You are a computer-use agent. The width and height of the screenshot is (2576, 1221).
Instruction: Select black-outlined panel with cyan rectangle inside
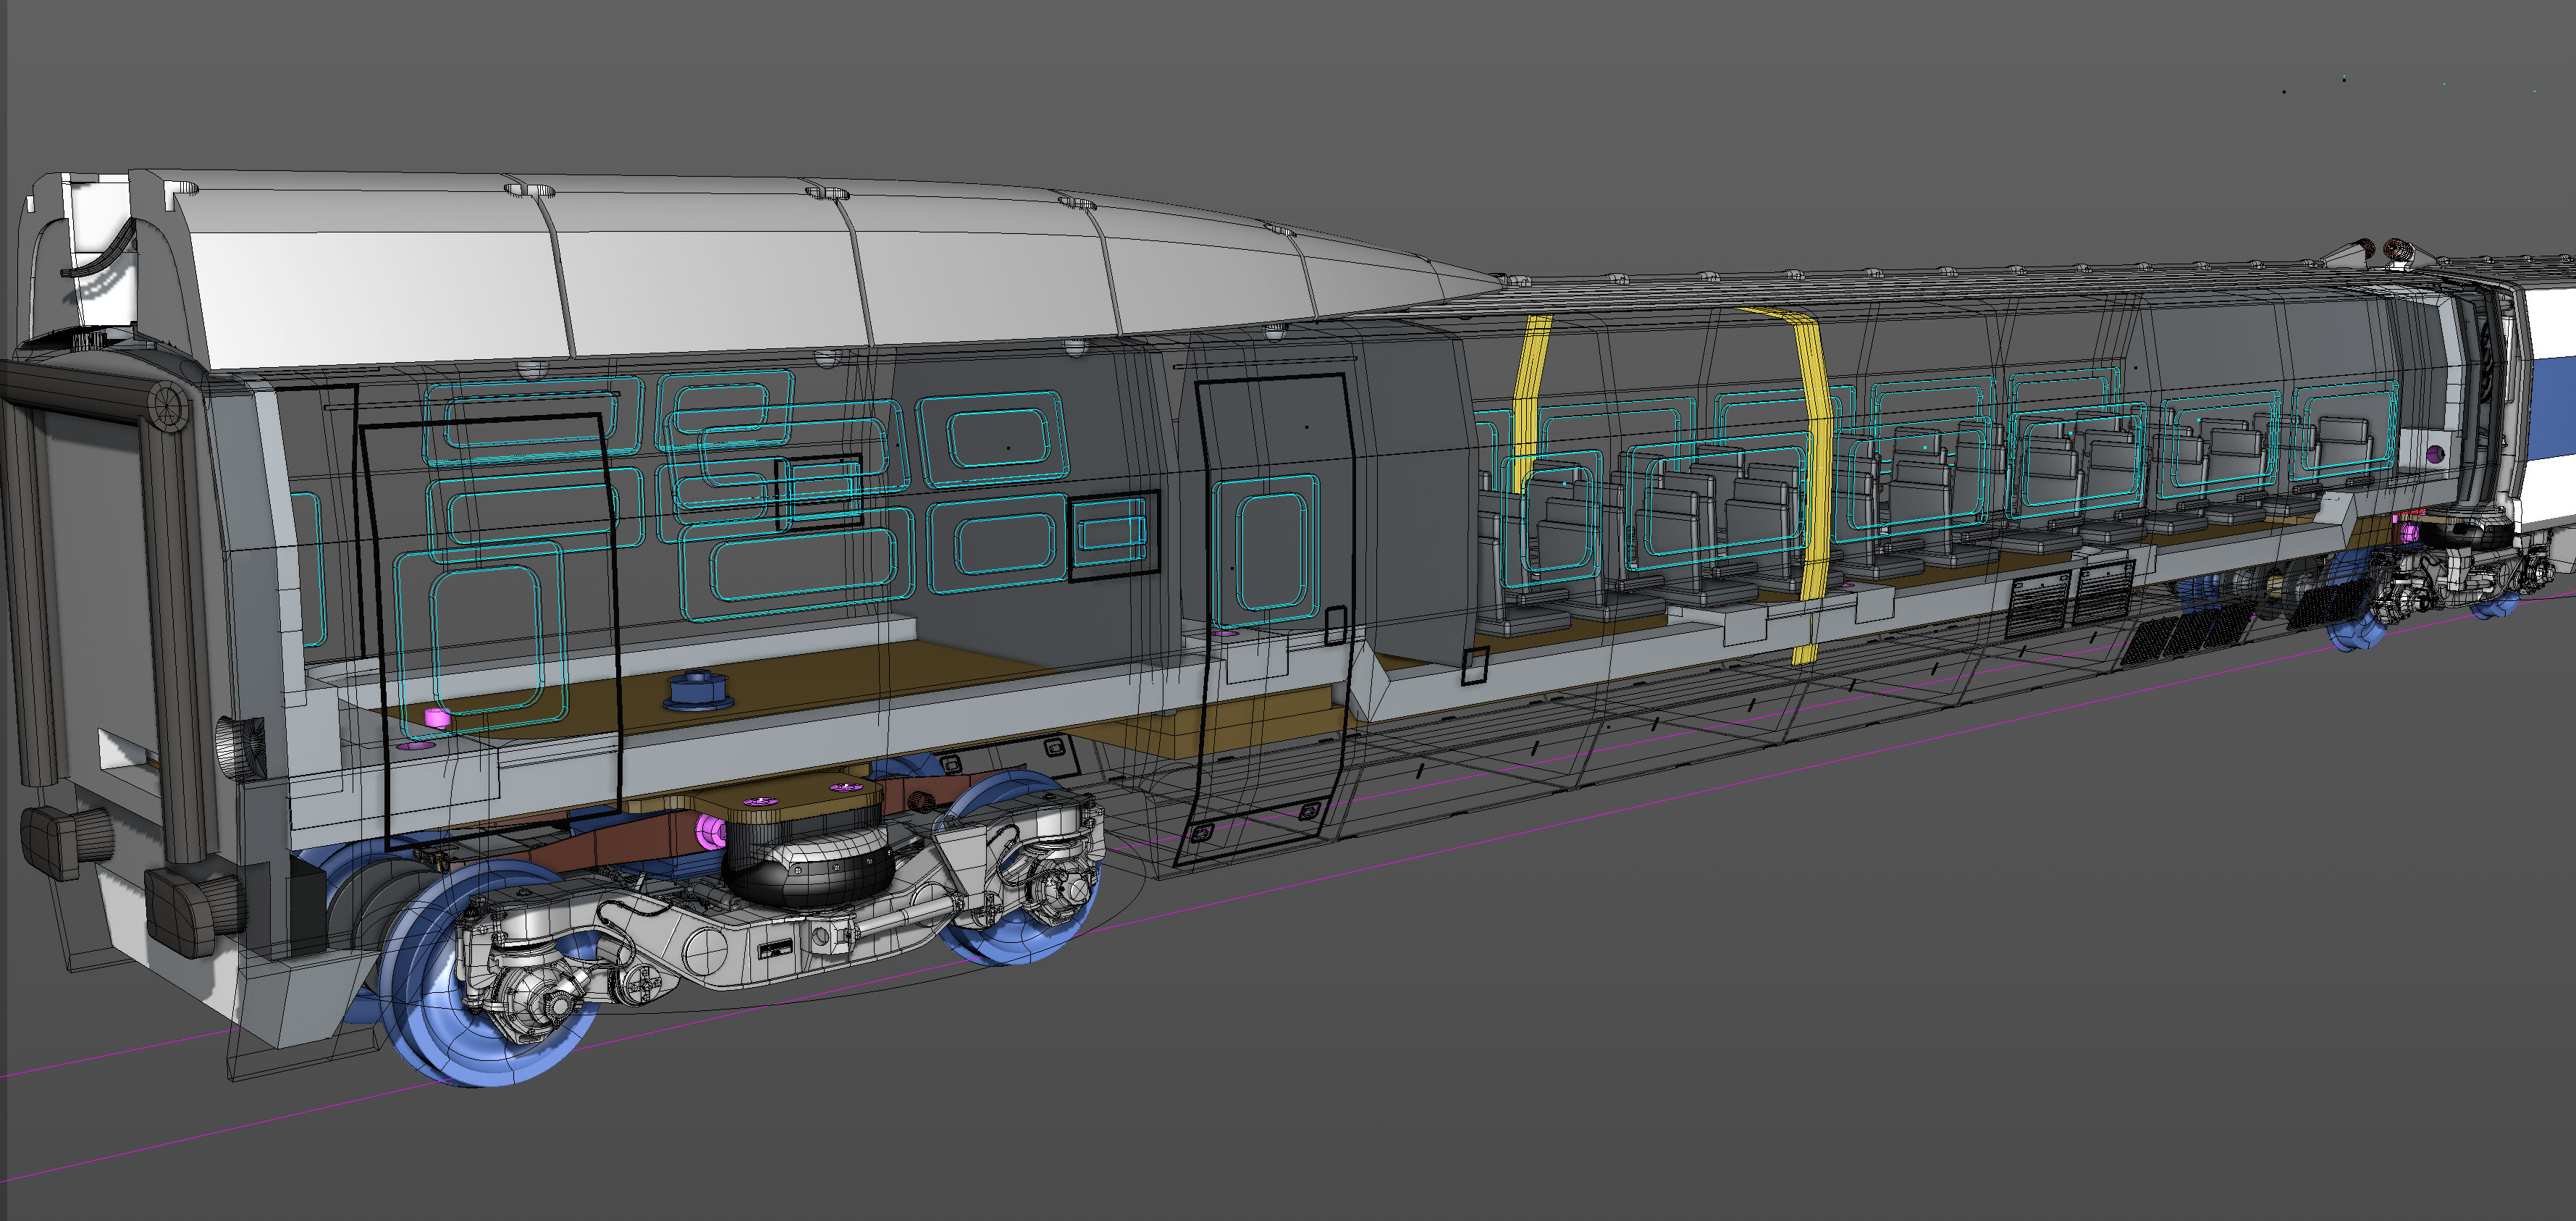pyautogui.click(x=1113, y=535)
